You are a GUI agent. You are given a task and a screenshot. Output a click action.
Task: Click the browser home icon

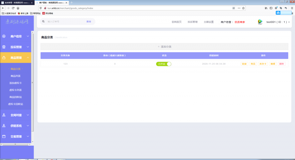pyautogui.click(x=18, y=8)
